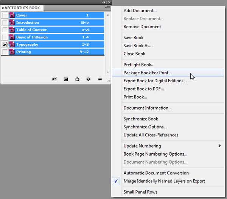
Task: Set Introduction as the style source
Action: [x=5, y=23]
